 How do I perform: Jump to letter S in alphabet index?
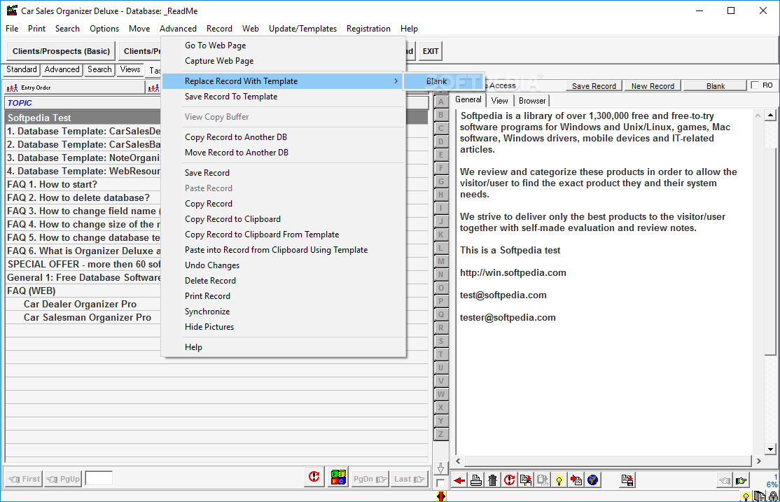click(x=440, y=341)
